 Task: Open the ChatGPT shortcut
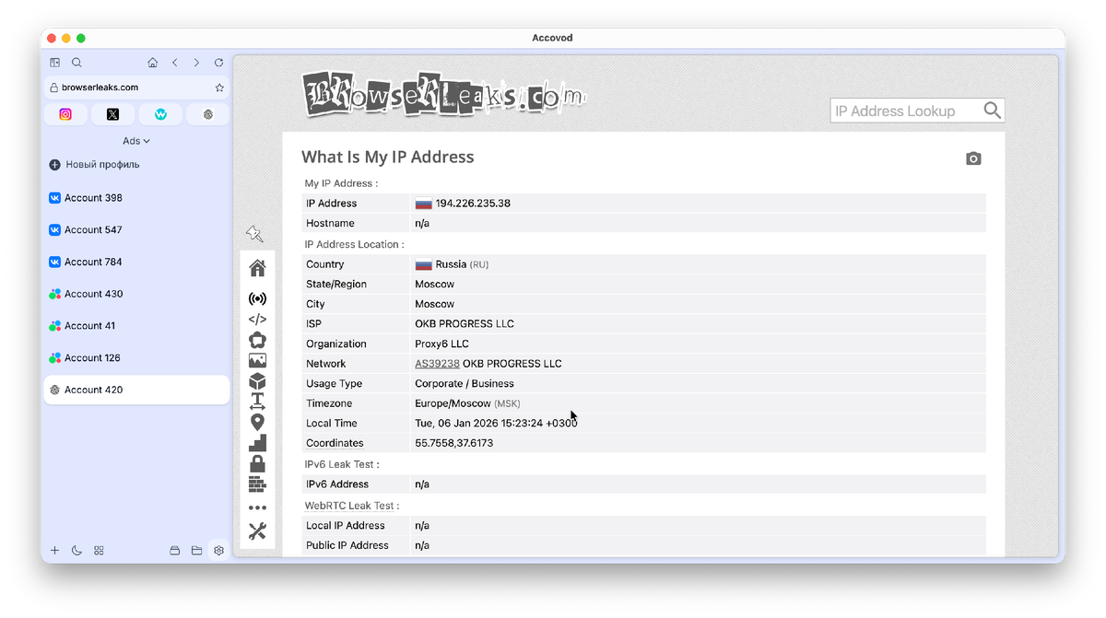[208, 114]
